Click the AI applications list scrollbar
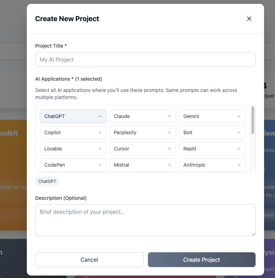 253,120
